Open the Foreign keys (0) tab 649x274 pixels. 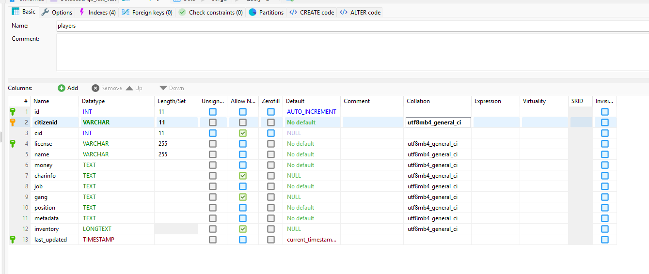(147, 12)
